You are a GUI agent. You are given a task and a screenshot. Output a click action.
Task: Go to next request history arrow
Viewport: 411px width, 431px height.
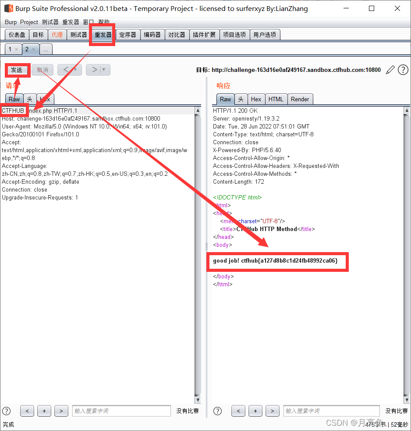[95, 70]
